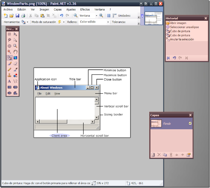210x188 pixels.
Task: Select the Ellipse shape tool
Action: click(9, 93)
